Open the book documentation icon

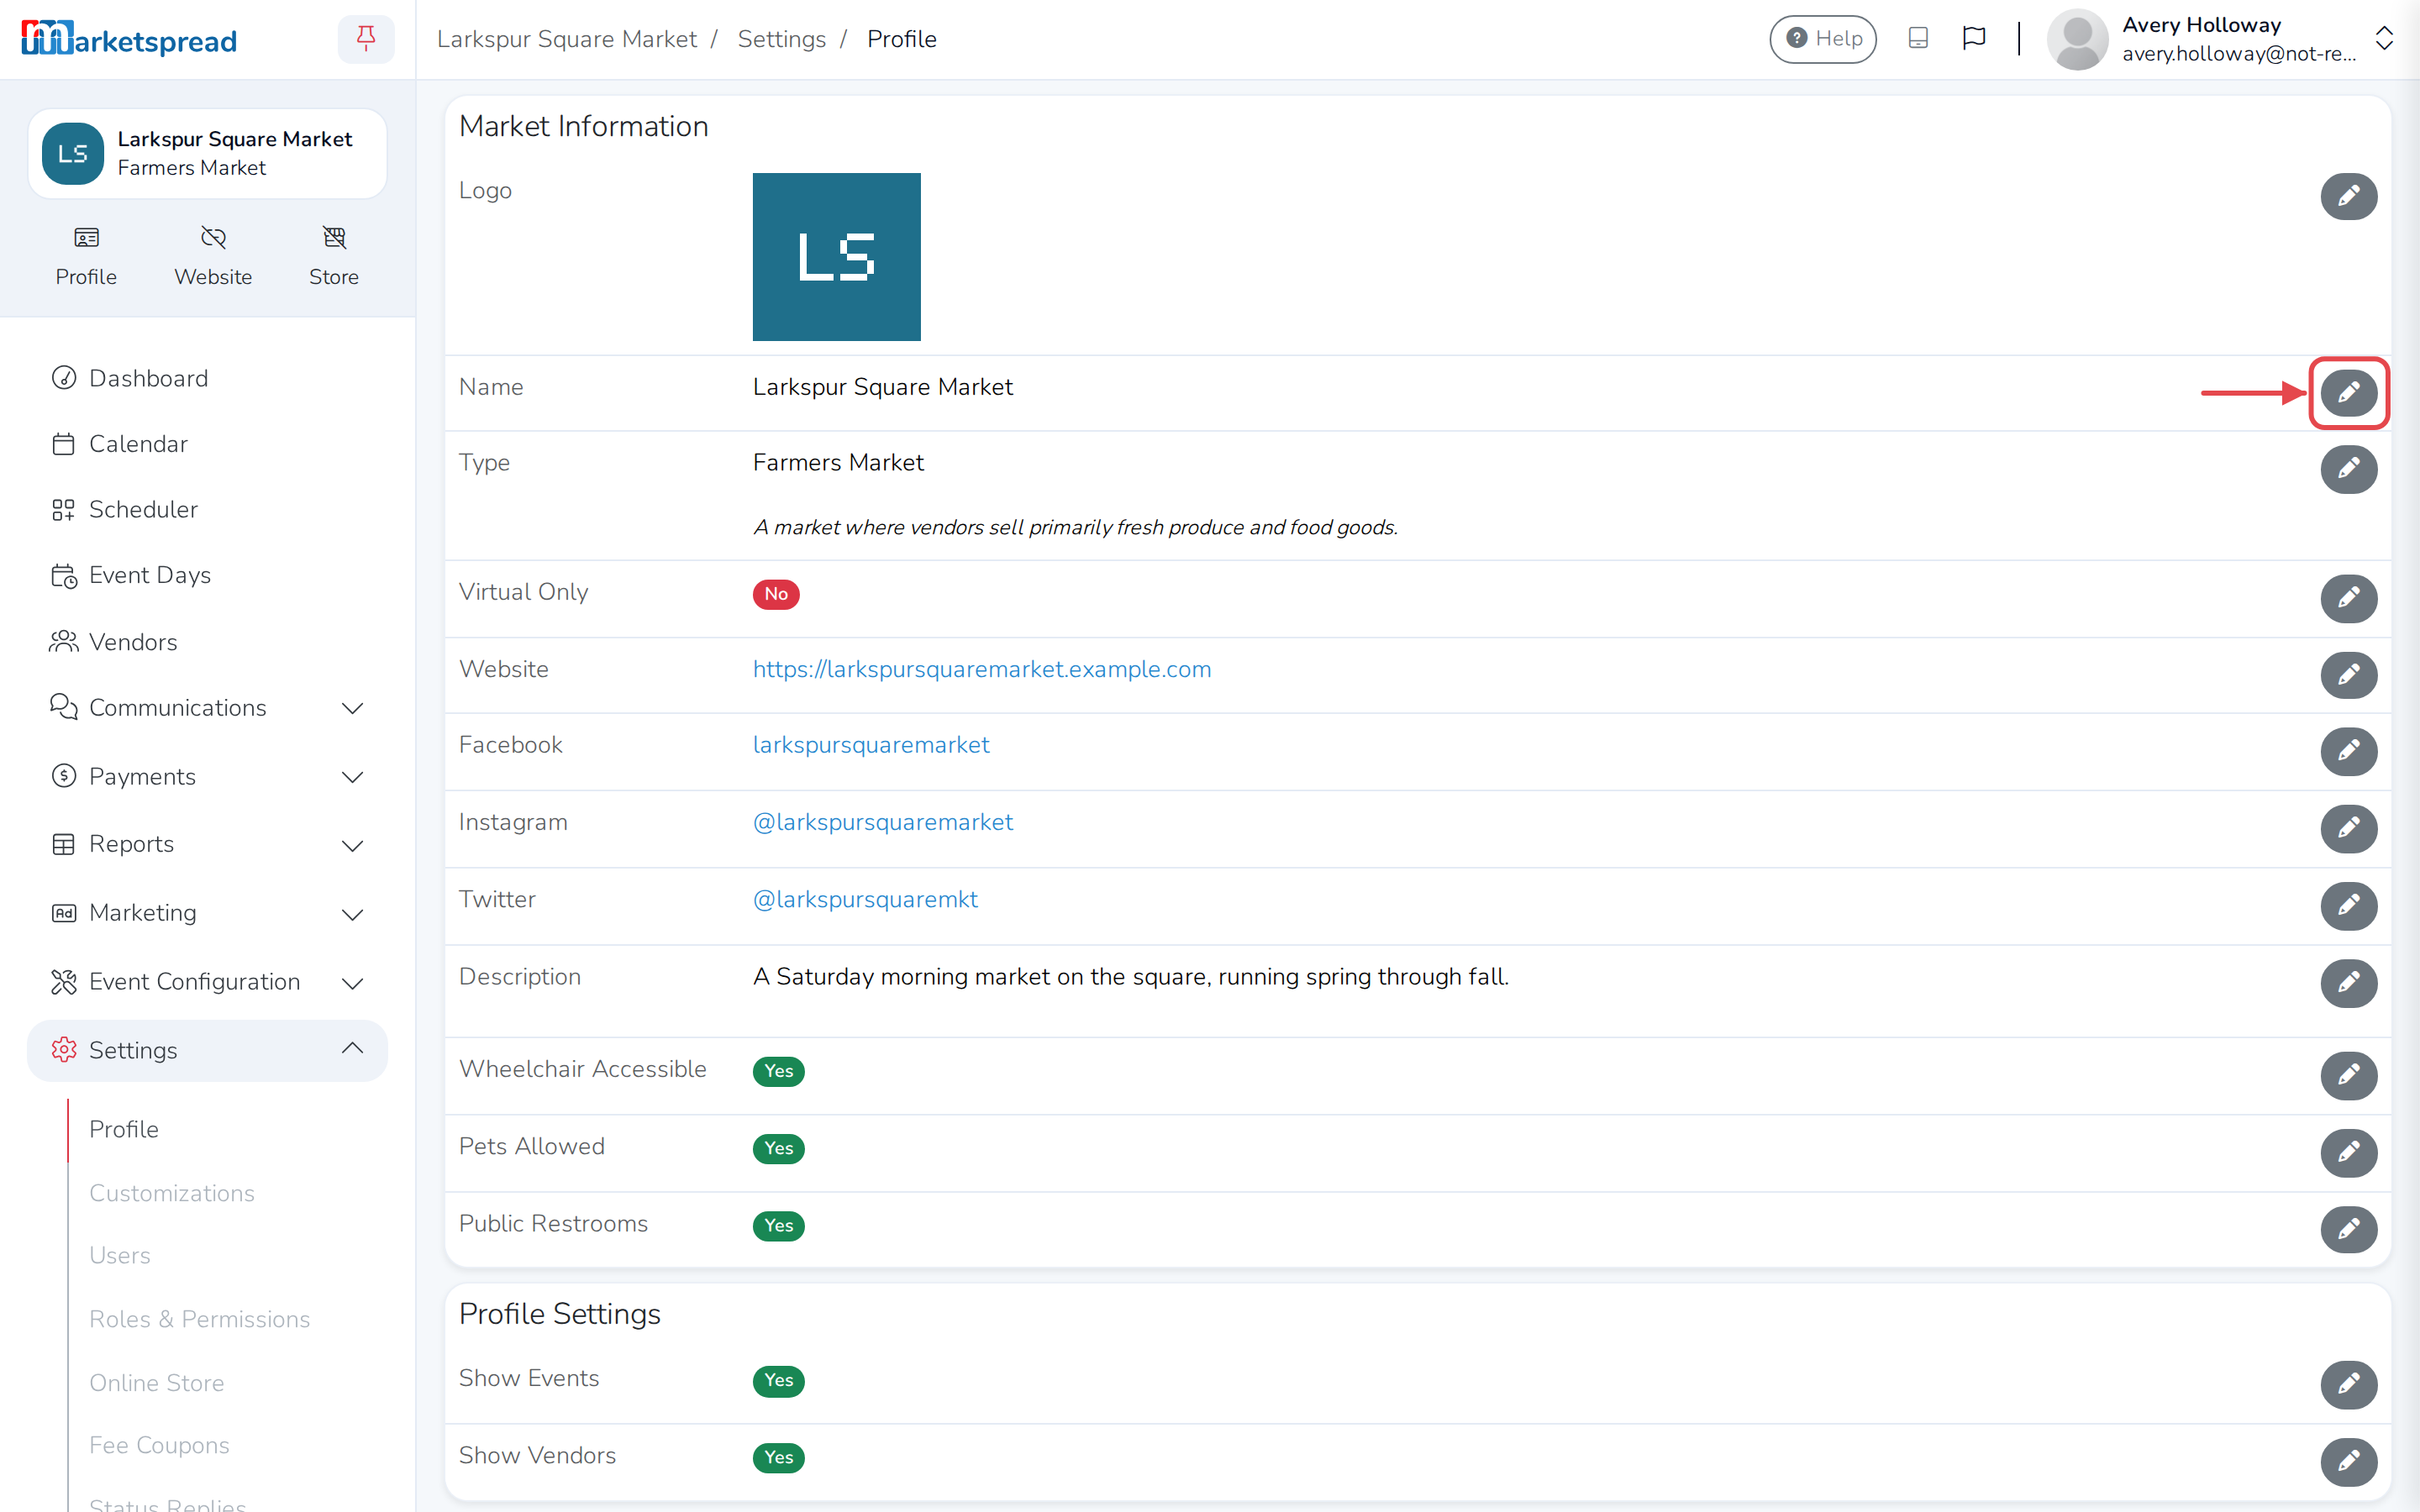point(1917,39)
